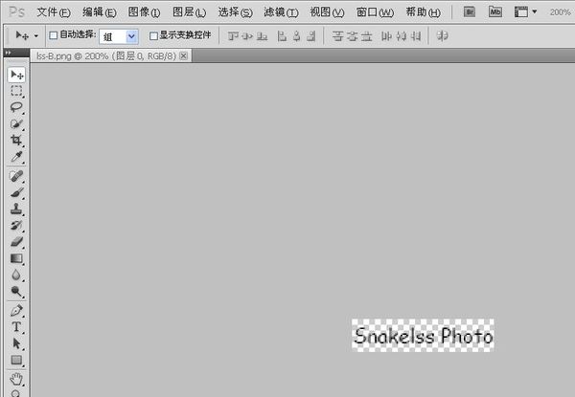Click the Distribute Horizontal Centers icon
This screenshot has height=397, width=575.
coord(402,35)
